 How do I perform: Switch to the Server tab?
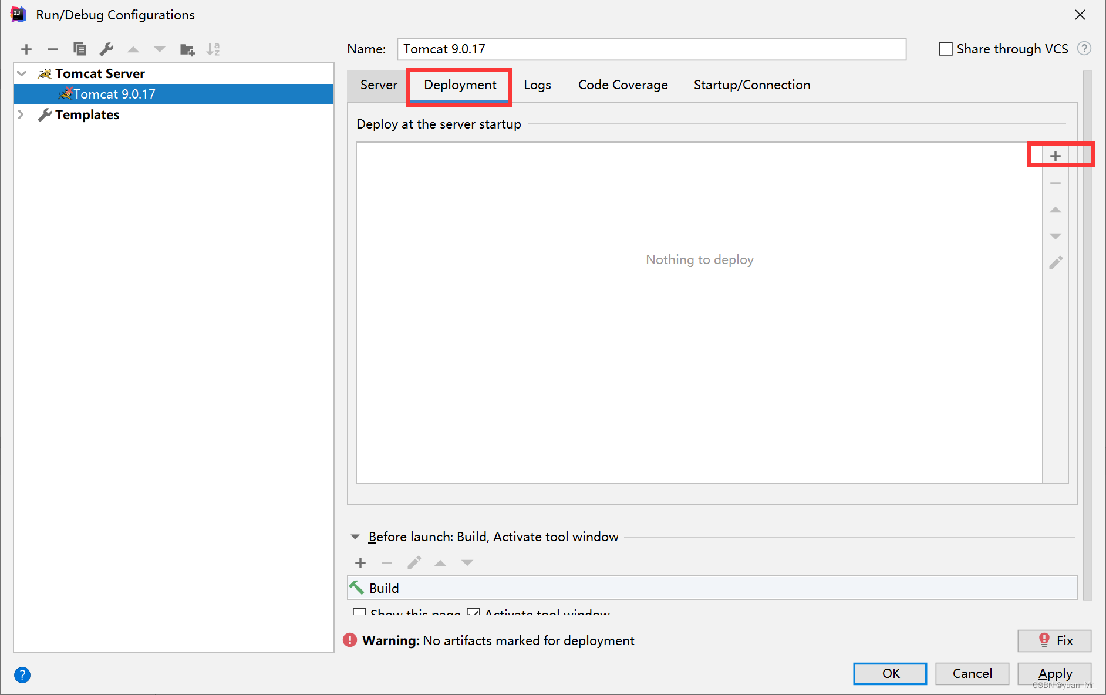[x=379, y=85]
